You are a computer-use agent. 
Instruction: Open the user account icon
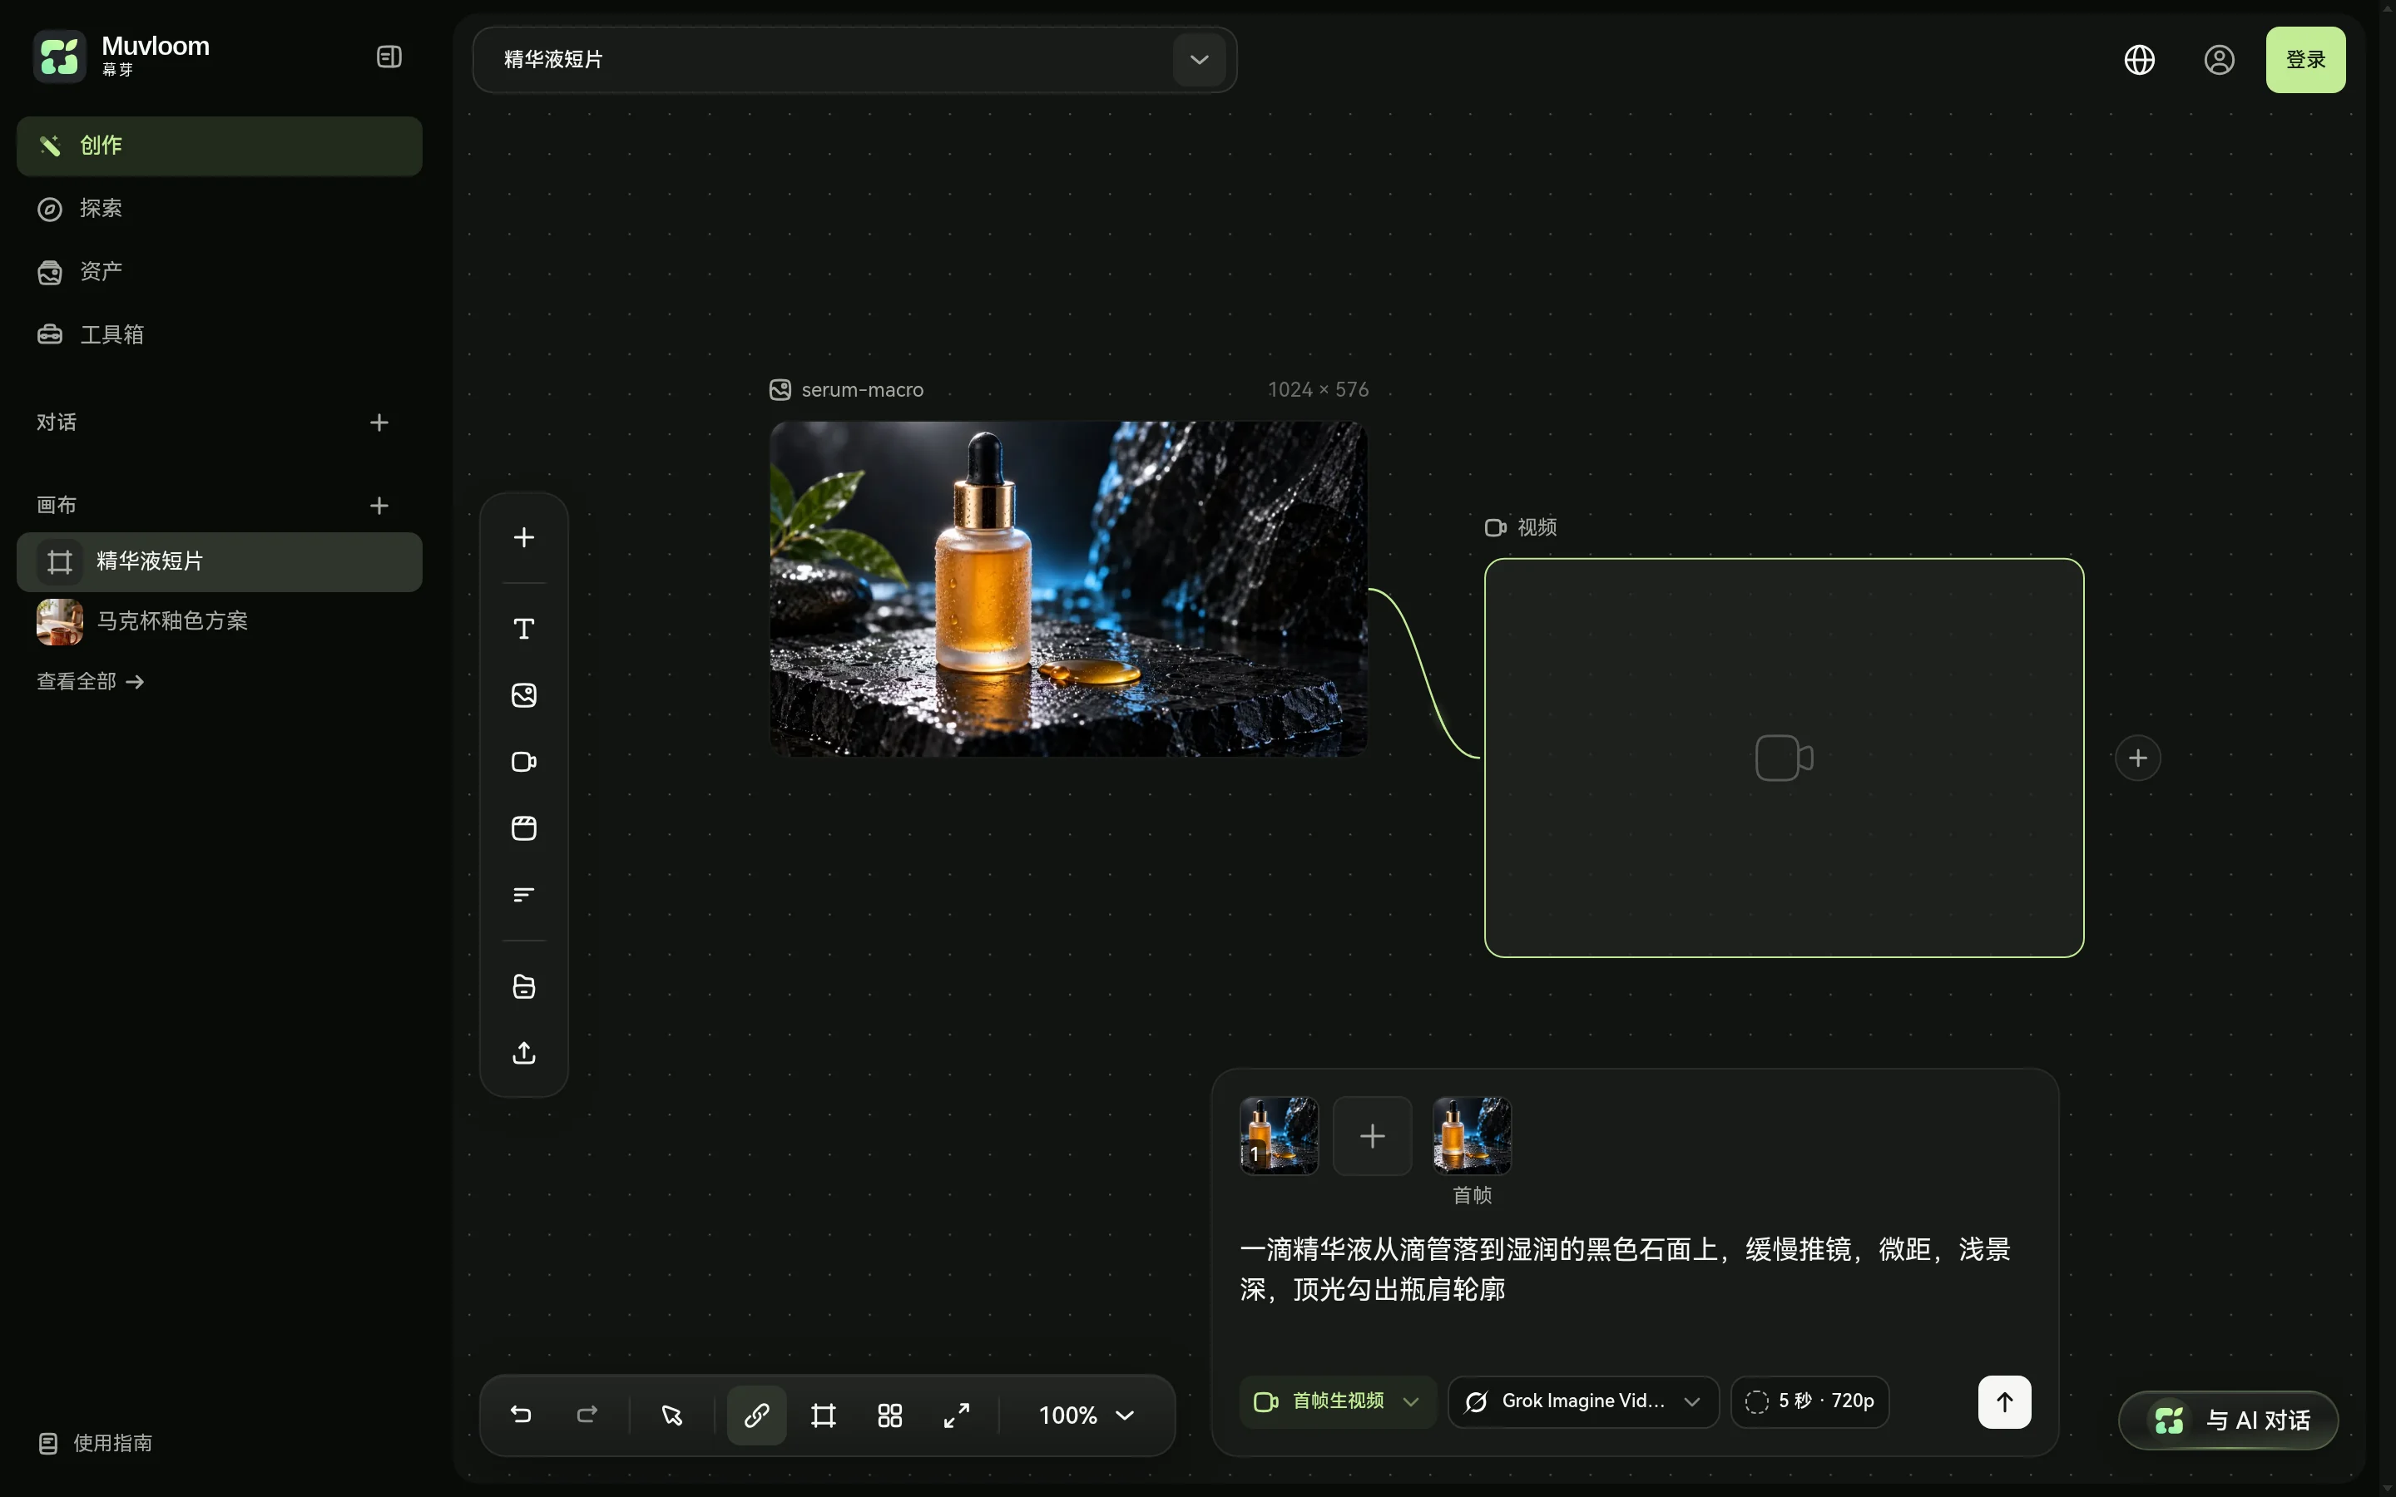point(2219,61)
